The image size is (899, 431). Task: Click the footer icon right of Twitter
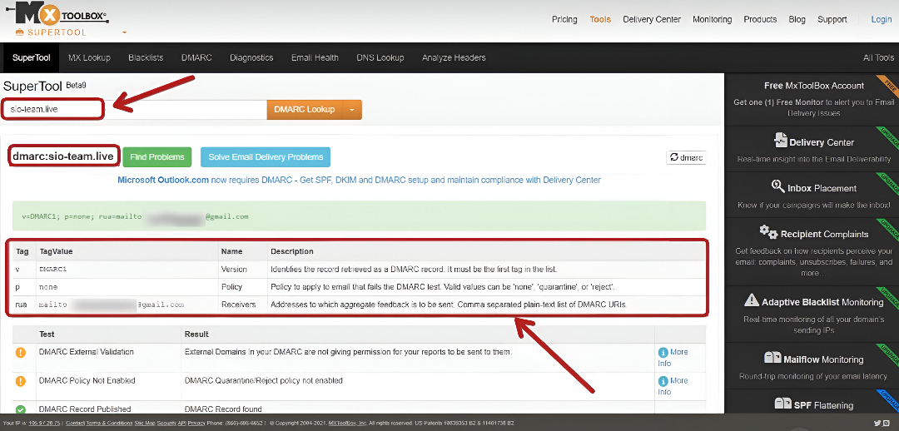887,423
